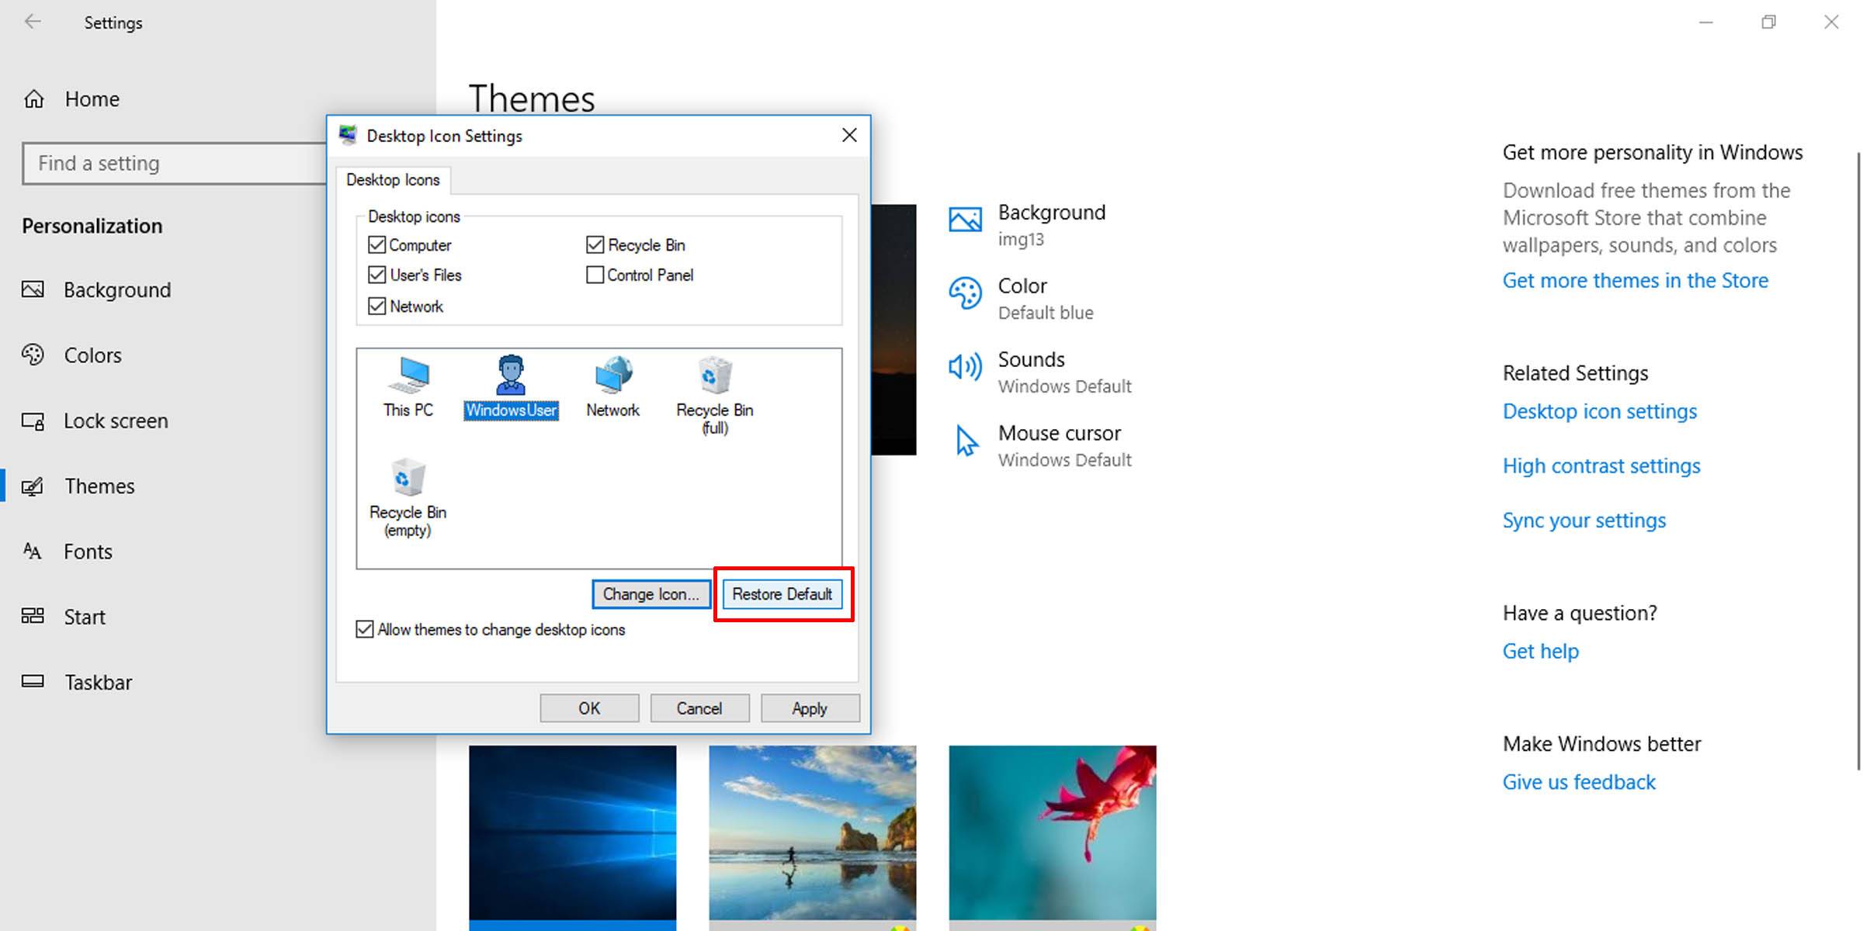
Task: Open 'Get more themes in the Store' link
Action: pyautogui.click(x=1635, y=280)
